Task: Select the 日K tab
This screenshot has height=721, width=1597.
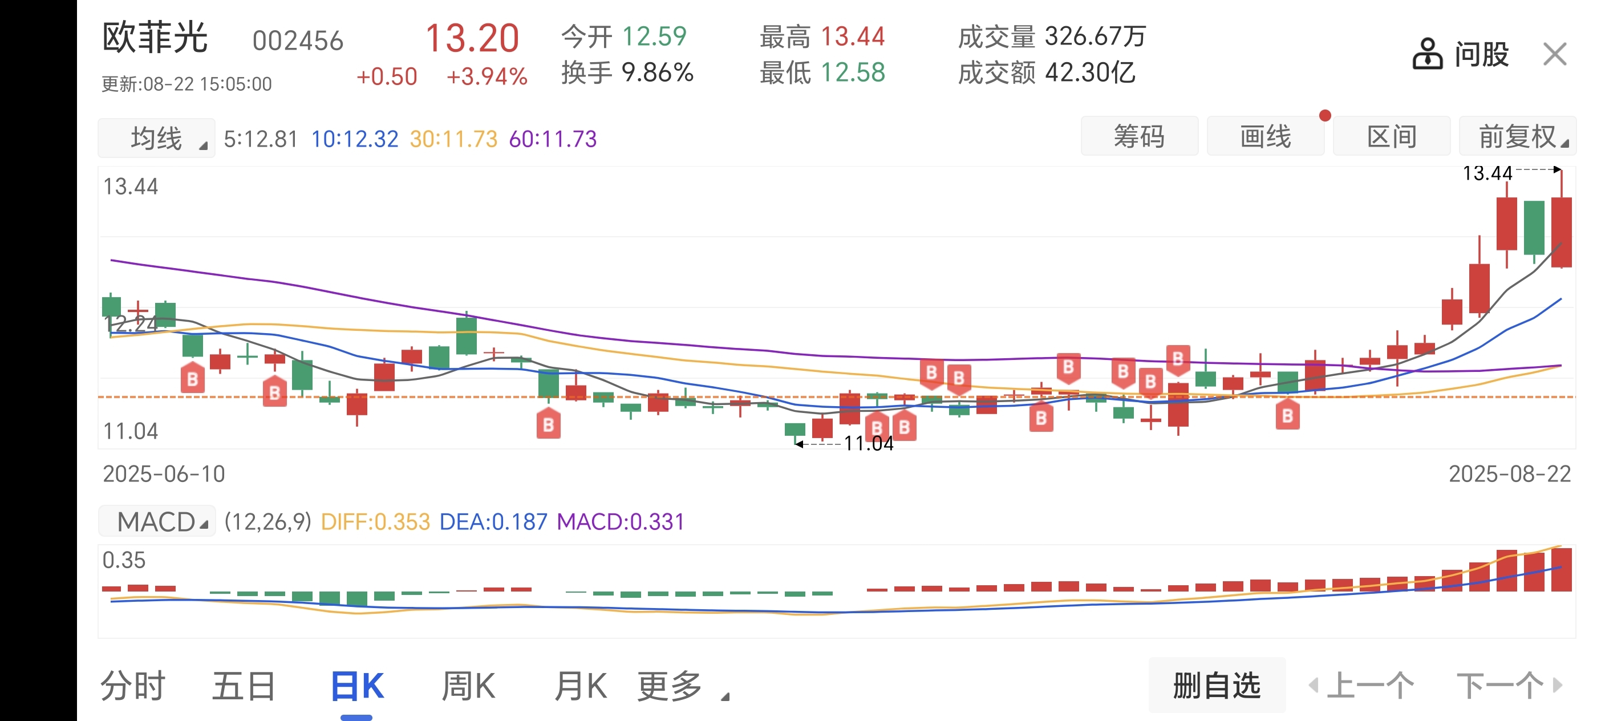Action: pos(357,686)
